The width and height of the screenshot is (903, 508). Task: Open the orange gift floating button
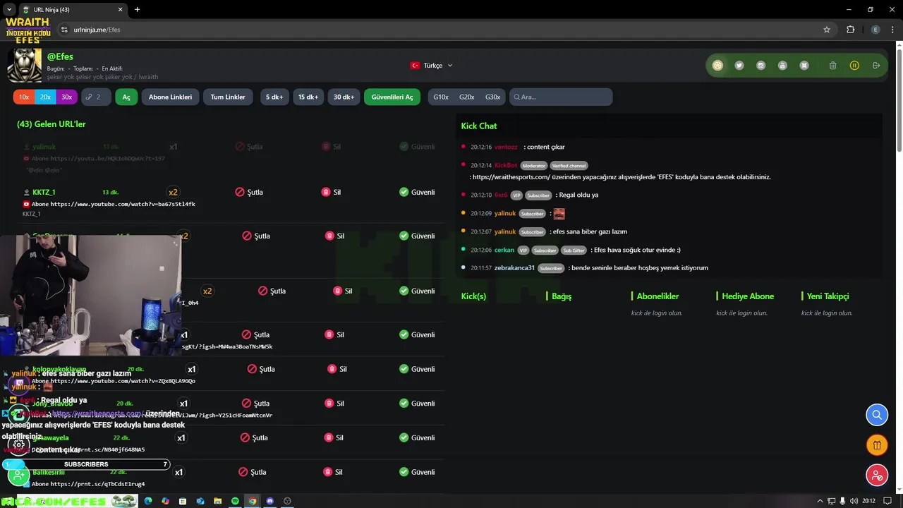[877, 445]
